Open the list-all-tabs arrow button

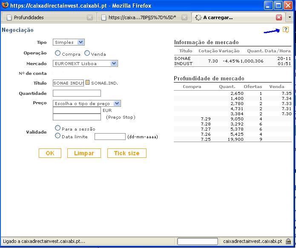click(x=290, y=17)
